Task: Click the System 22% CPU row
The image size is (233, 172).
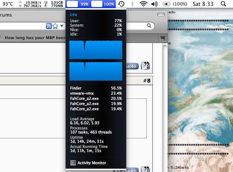Action: [96, 25]
